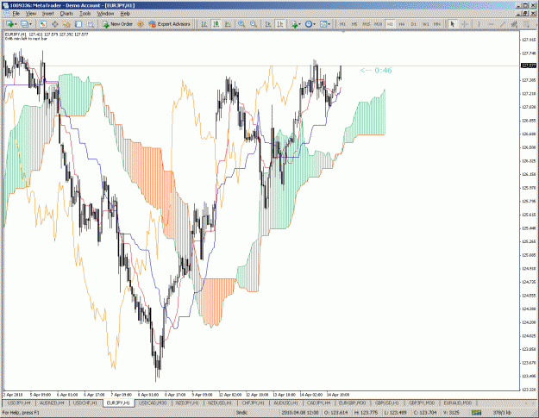The height and width of the screenshot is (418, 539).
Task: Click the EURJPY,H1 chart title text
Action: point(16,34)
